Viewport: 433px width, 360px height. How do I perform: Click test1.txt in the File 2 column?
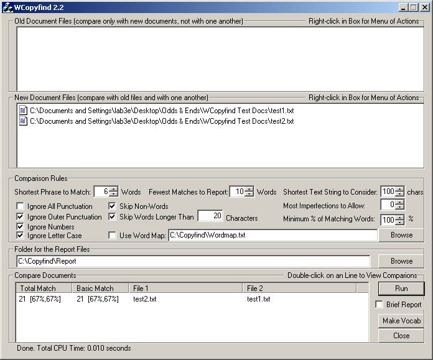click(258, 299)
